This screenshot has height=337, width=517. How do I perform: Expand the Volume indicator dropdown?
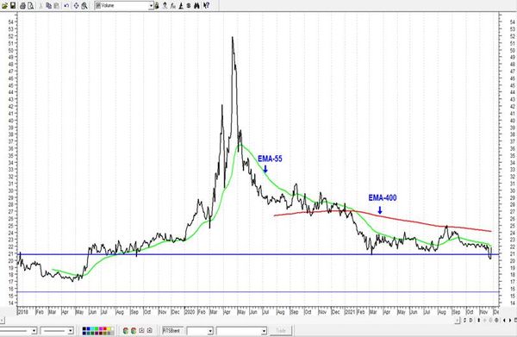coord(151,6)
